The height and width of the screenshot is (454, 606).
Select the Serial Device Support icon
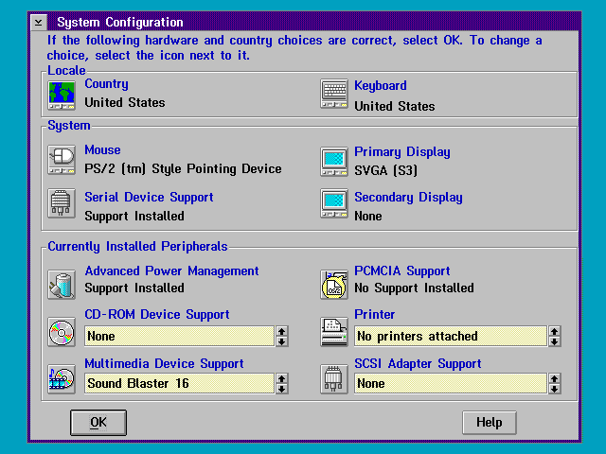pyautogui.click(x=62, y=205)
